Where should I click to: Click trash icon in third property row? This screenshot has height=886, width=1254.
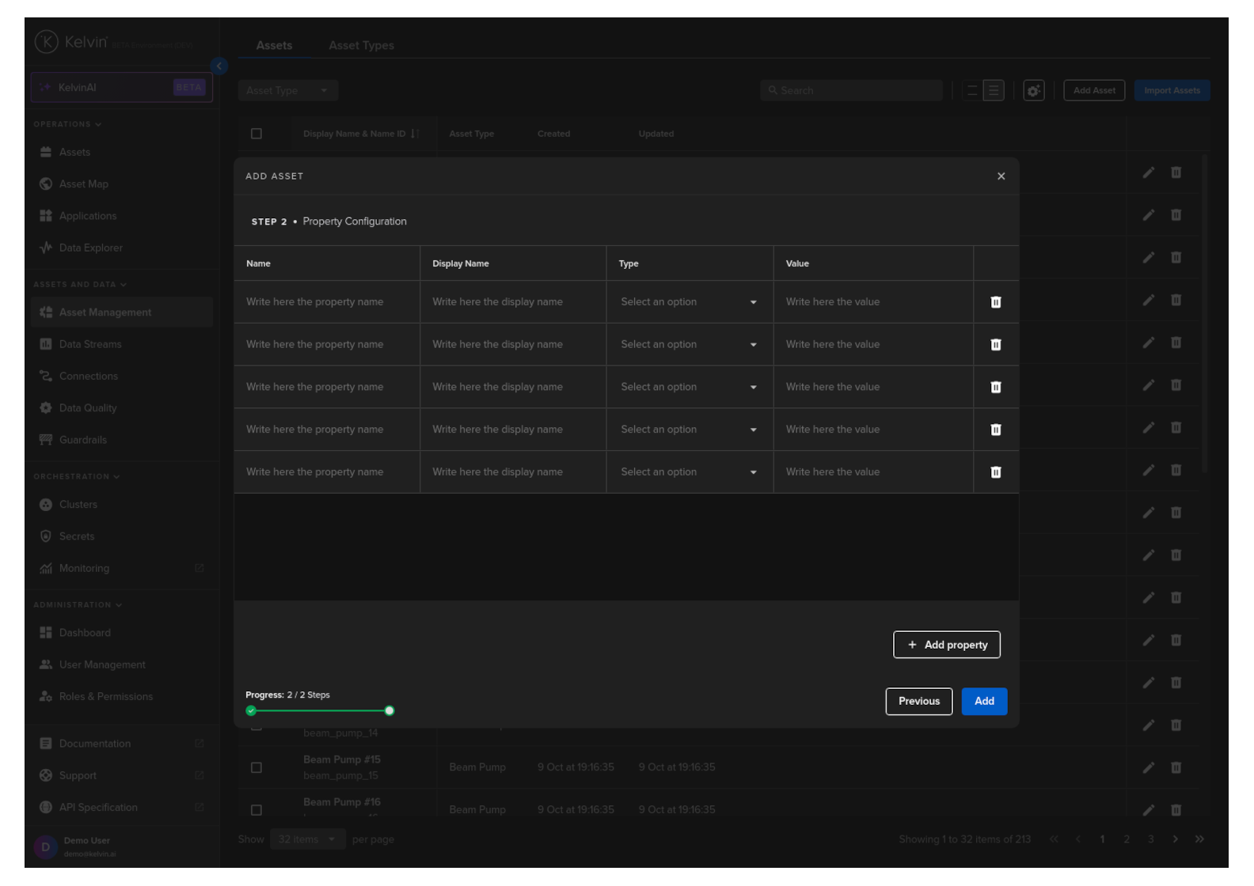click(x=995, y=387)
